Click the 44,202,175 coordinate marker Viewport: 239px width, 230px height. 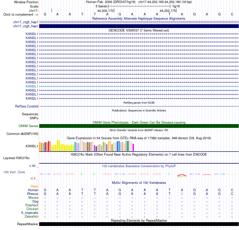(168, 11)
